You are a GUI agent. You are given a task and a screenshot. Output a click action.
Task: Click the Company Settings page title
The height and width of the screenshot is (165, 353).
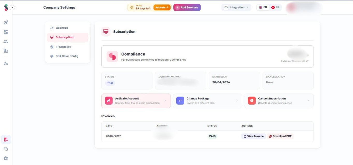pyautogui.click(x=59, y=7)
